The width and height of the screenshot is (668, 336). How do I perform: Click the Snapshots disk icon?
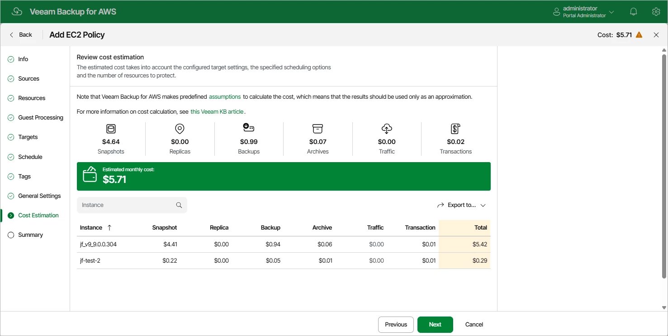tap(111, 129)
